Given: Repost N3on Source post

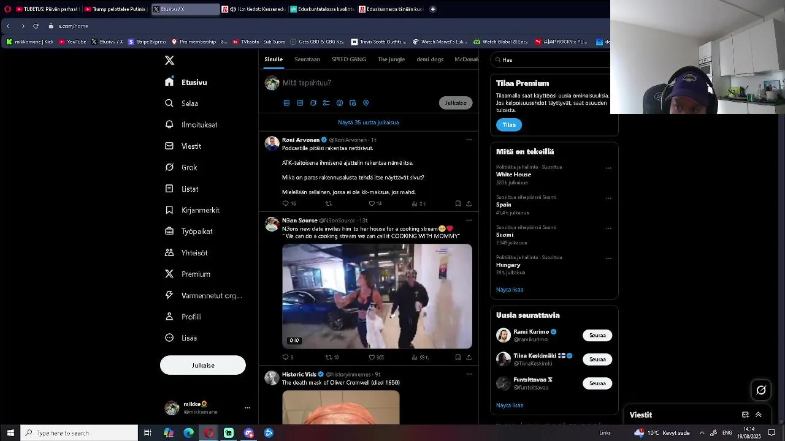Looking at the screenshot, I should tap(329, 357).
